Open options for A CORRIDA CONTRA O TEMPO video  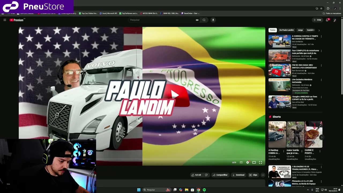point(321,36)
